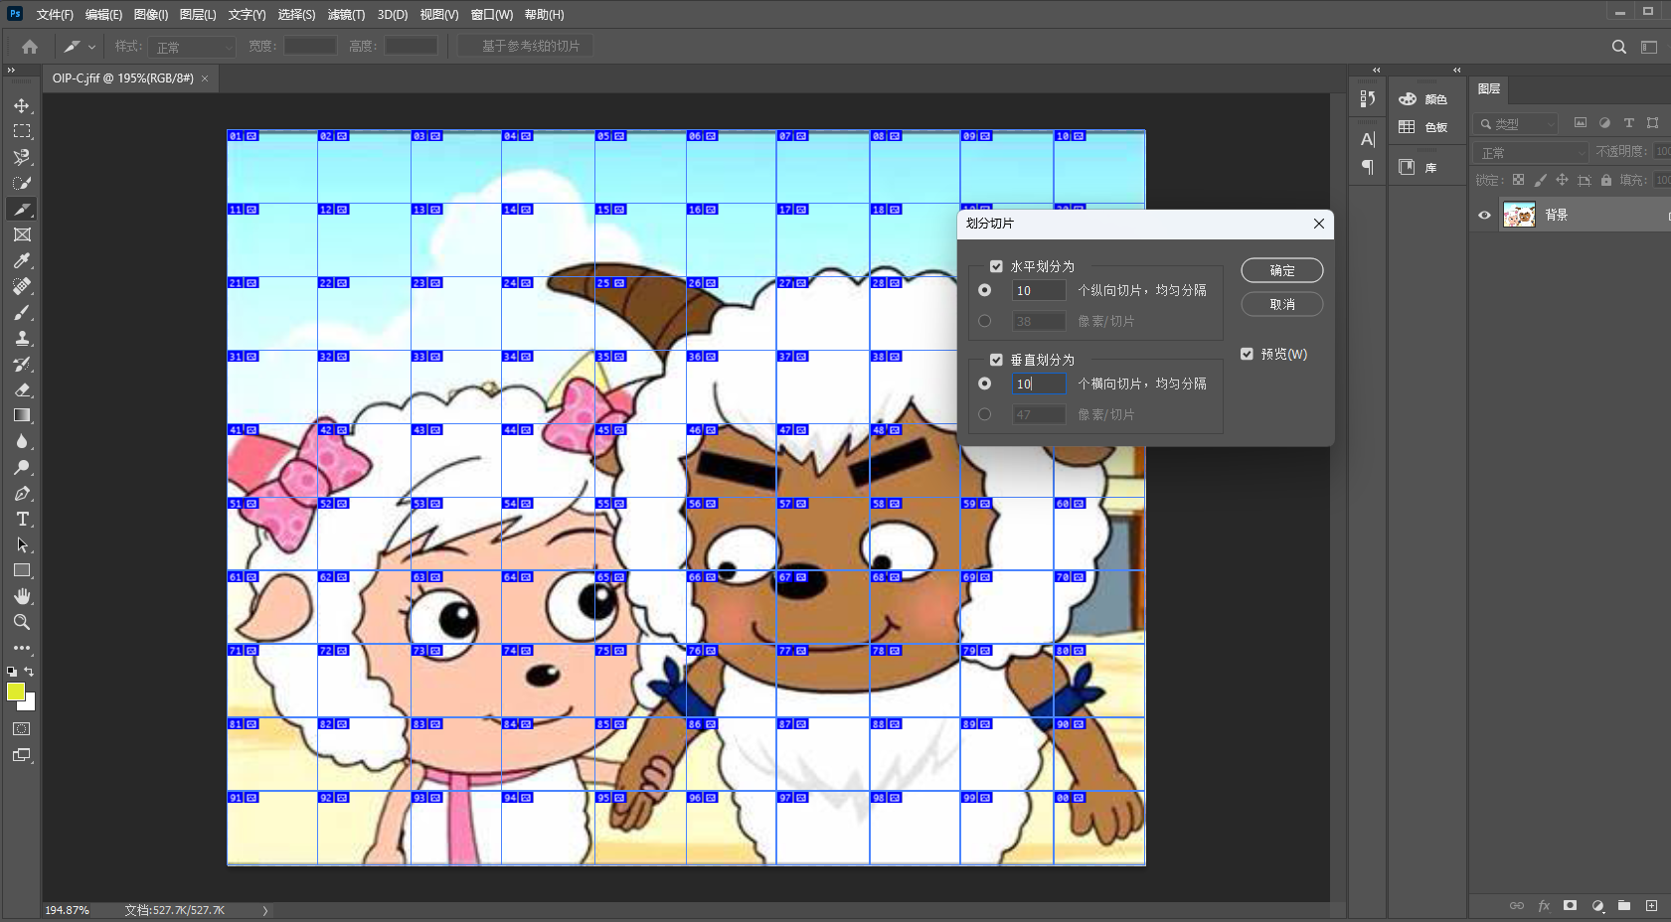Select the Zoom tool in toolbar

(x=22, y=622)
